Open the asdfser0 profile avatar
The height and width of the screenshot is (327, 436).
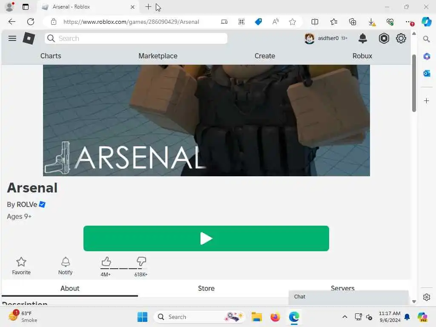tap(309, 38)
